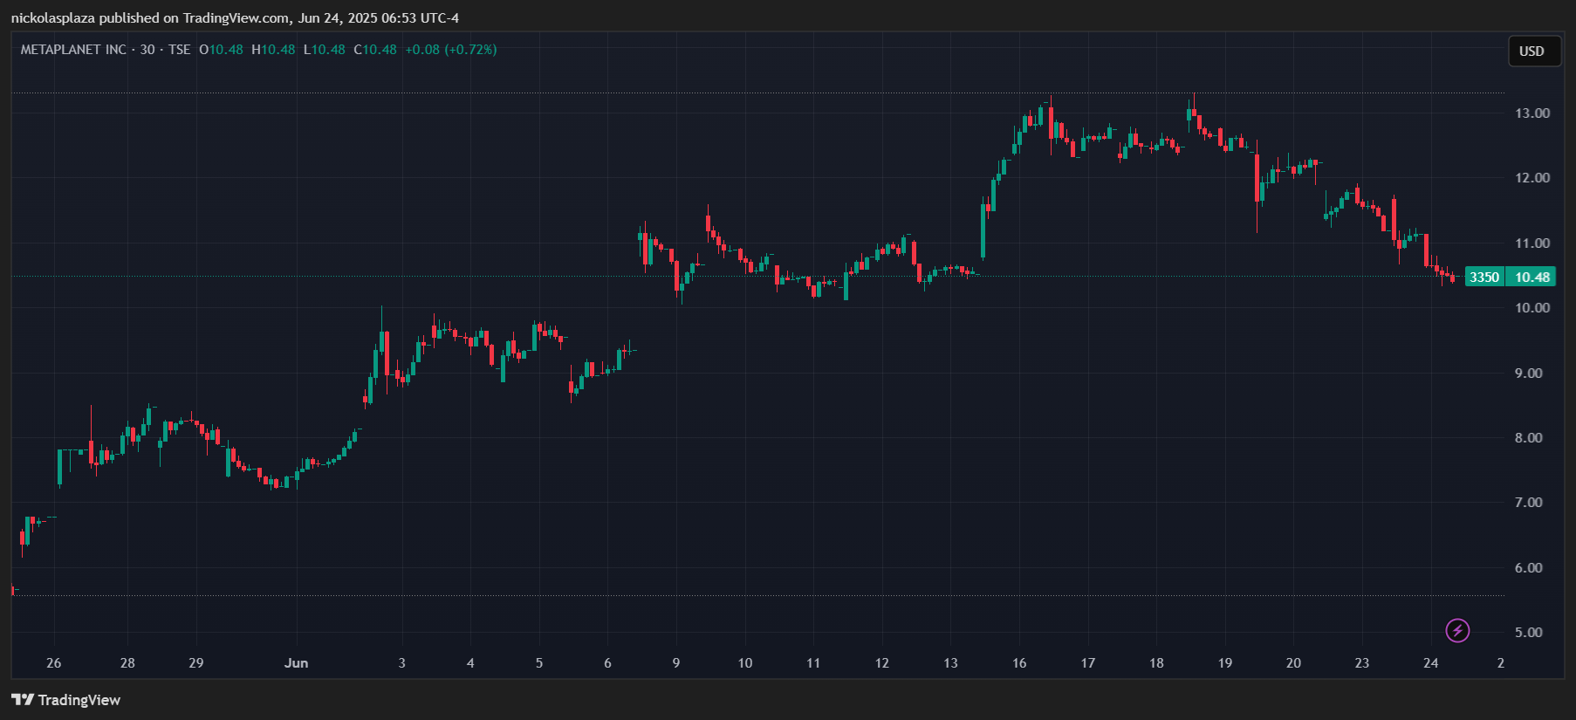Click date 20 on the time axis
This screenshot has width=1576, height=720.
(1293, 662)
